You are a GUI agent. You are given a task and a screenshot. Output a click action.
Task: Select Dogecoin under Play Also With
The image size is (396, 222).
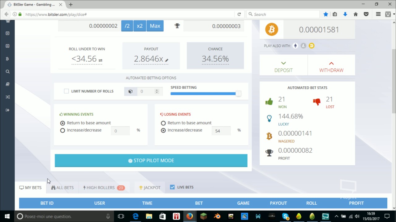click(312, 46)
